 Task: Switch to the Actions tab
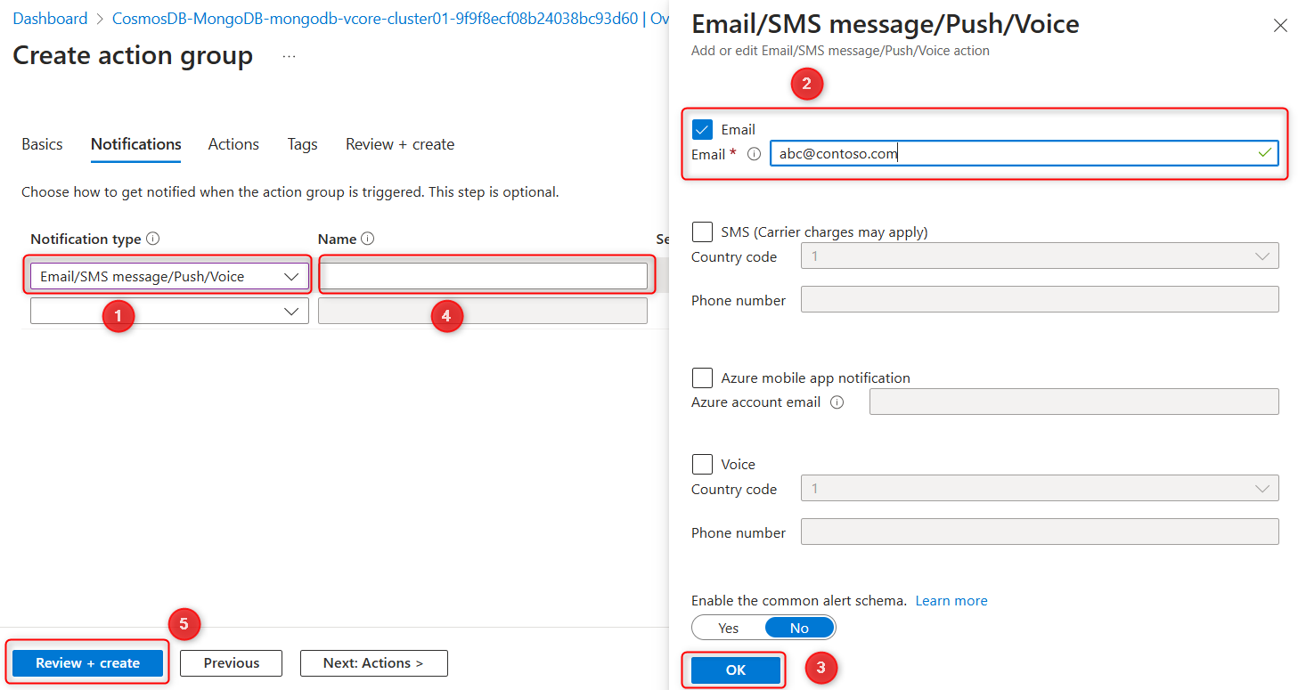click(233, 144)
